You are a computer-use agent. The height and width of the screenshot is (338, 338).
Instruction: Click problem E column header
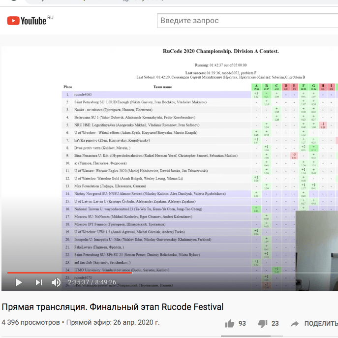[x=294, y=87]
